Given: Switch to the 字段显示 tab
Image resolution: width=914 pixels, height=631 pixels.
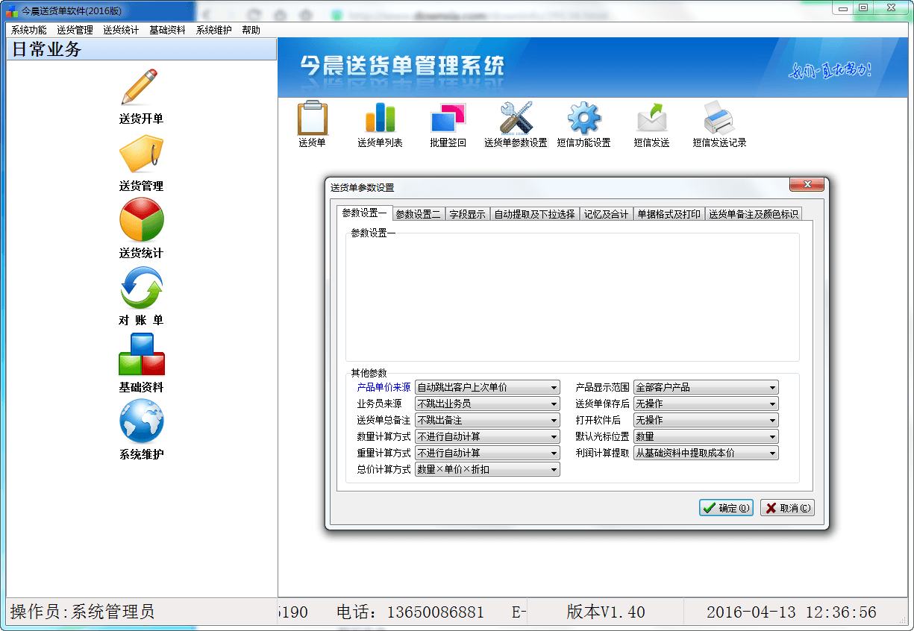Looking at the screenshot, I should coord(467,215).
